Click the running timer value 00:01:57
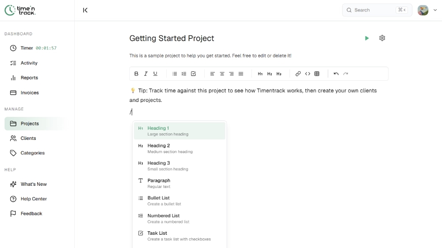The image size is (442, 248). (46, 48)
